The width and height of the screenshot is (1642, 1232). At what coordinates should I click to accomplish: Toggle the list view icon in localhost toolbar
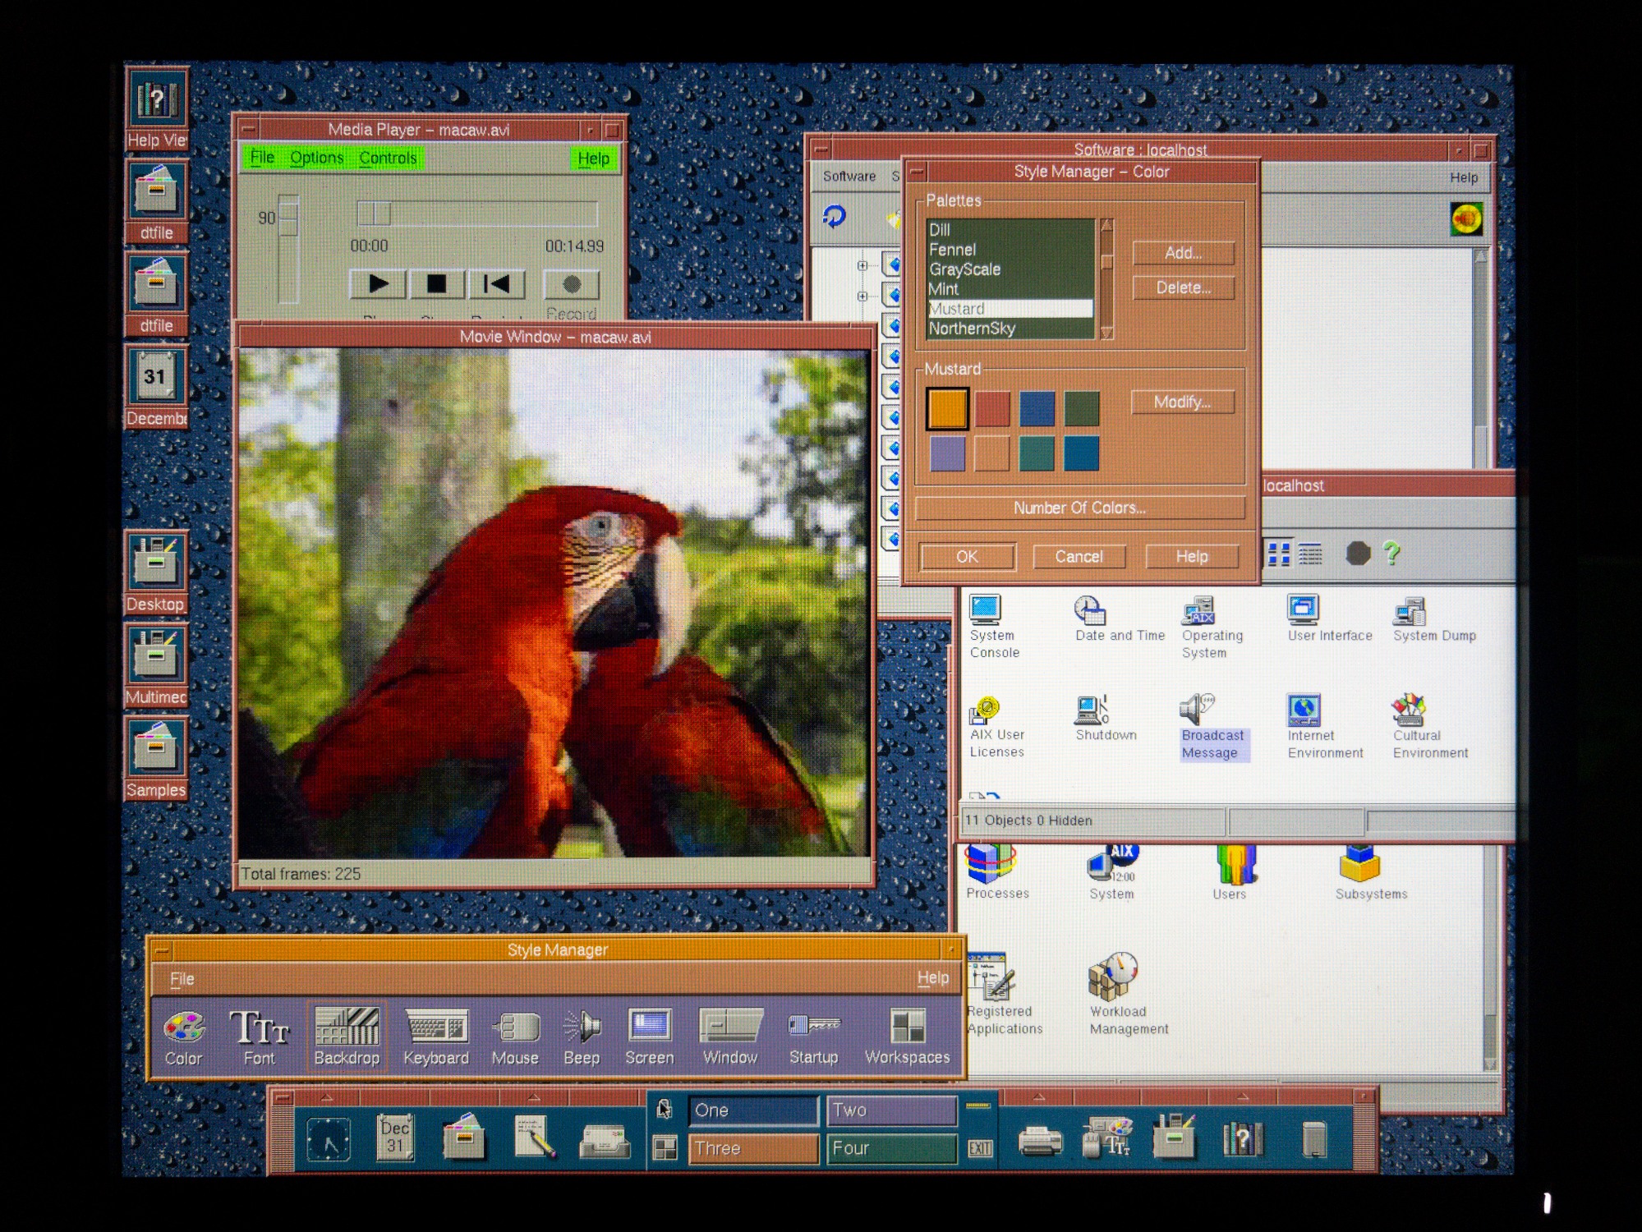click(1310, 554)
